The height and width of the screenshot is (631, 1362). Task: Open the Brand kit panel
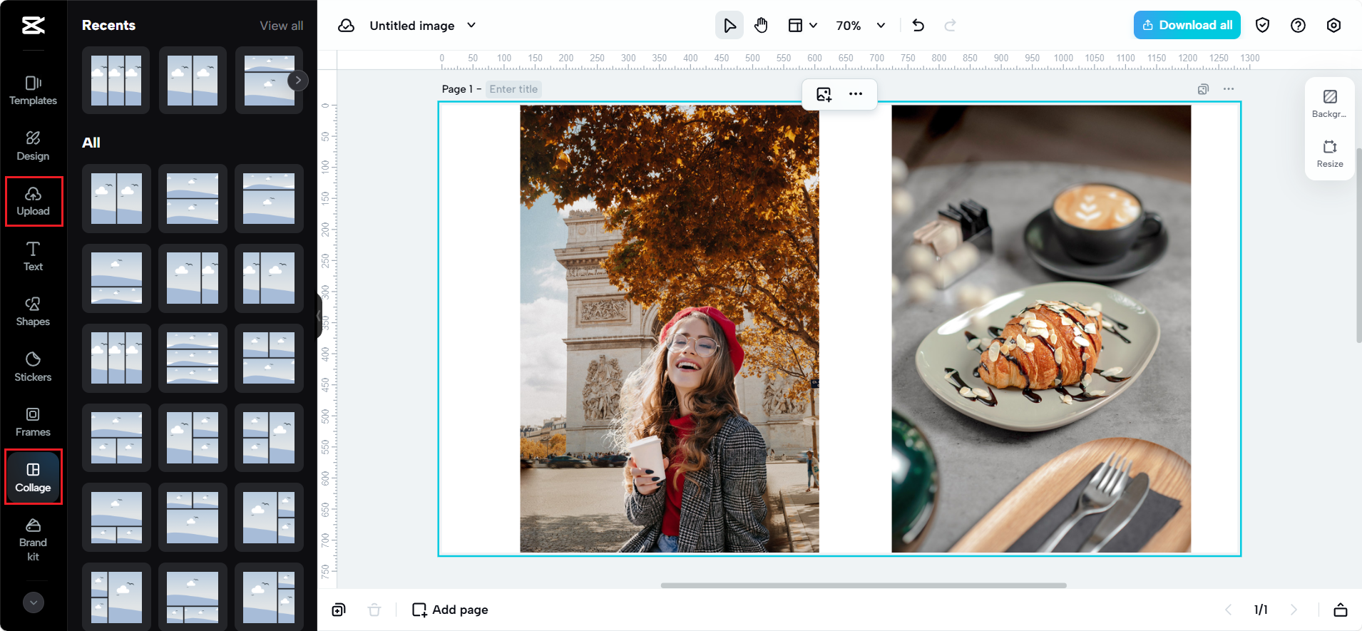pyautogui.click(x=33, y=539)
